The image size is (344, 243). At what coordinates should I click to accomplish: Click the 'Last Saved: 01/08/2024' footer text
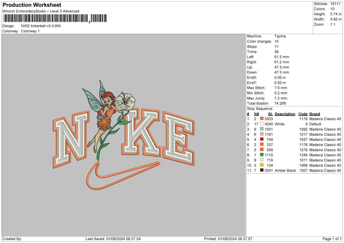113,239
